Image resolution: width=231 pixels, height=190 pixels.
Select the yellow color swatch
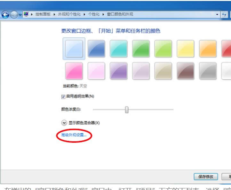[185, 49]
